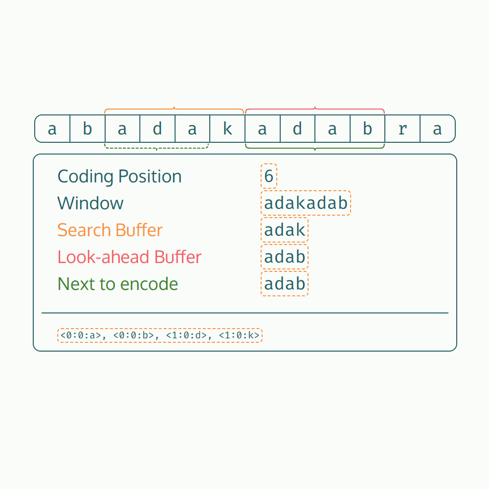Viewport: 489px width, 489px height.
Task: Select the search buffer value 'adak'
Action: 285,230
